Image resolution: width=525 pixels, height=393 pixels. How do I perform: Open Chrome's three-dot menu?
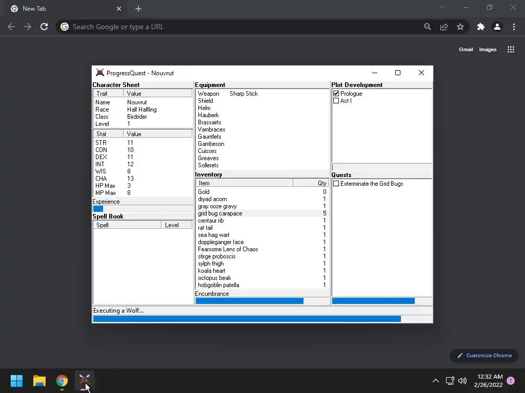coord(514,27)
